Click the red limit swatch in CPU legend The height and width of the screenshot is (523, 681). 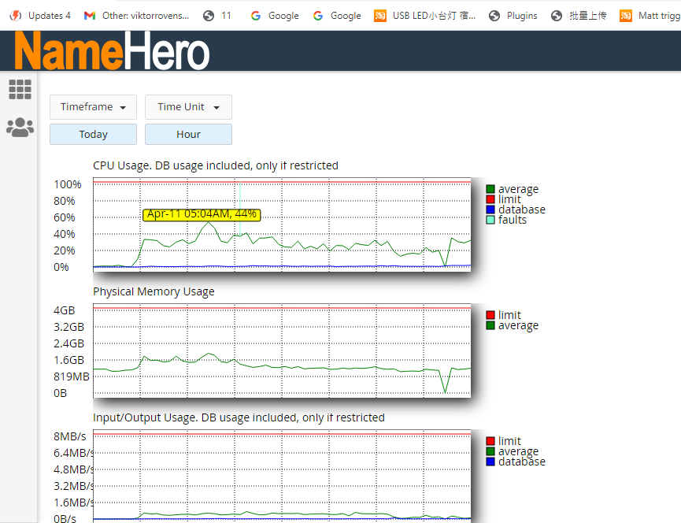490,199
